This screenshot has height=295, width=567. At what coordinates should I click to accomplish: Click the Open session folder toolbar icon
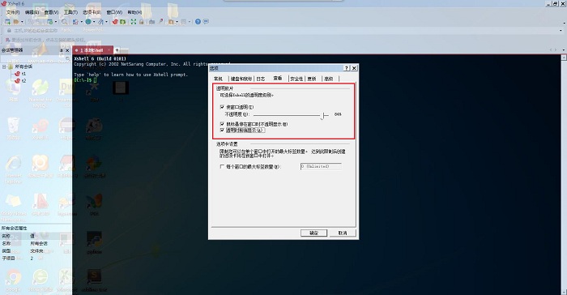(16, 22)
